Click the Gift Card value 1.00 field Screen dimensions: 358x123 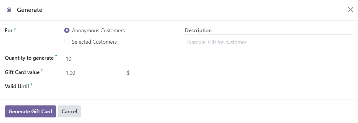(93, 73)
